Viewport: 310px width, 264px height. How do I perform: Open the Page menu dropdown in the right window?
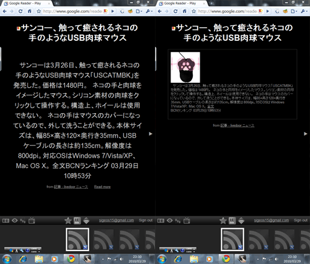[x=294, y=11]
